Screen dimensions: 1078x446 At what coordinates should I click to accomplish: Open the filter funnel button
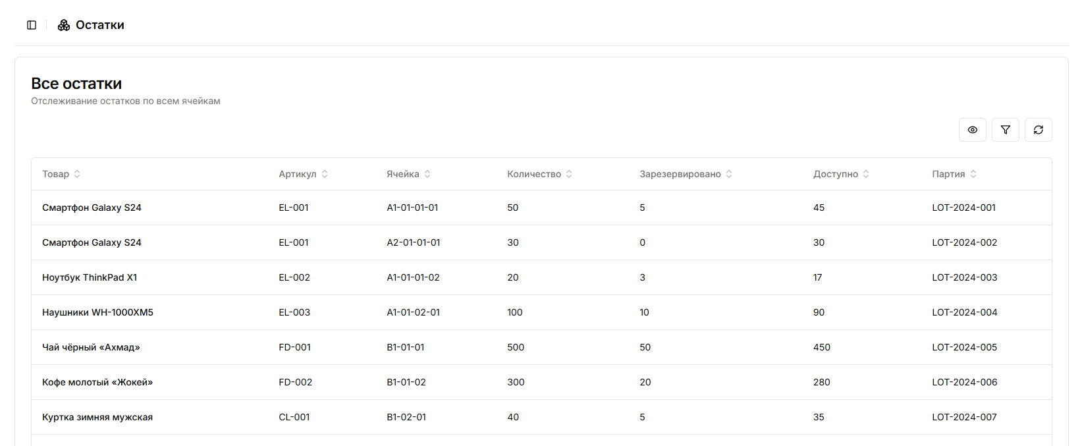coord(1005,130)
